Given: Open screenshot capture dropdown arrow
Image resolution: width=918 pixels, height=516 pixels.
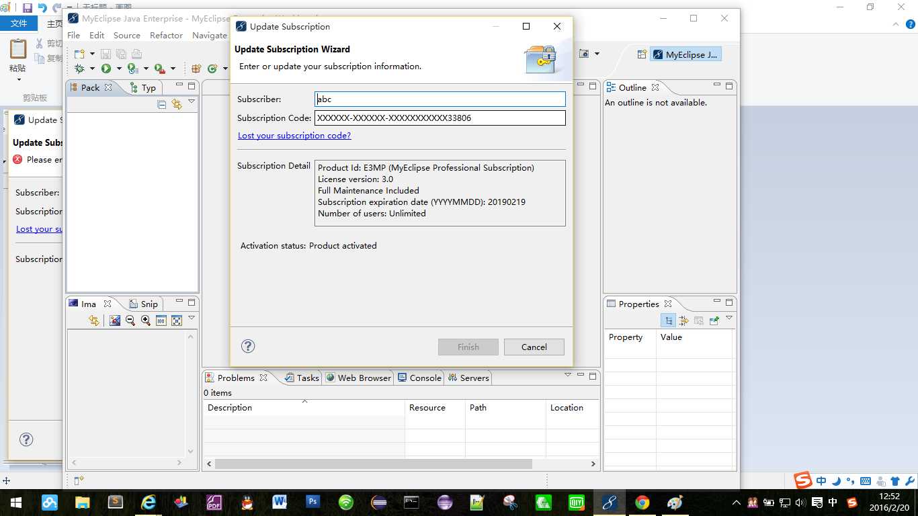Looking at the screenshot, I should (x=597, y=54).
